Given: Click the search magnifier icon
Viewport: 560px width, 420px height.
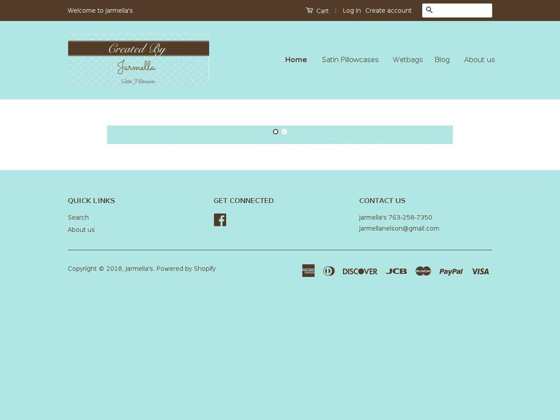Looking at the screenshot, I should click(x=429, y=10).
